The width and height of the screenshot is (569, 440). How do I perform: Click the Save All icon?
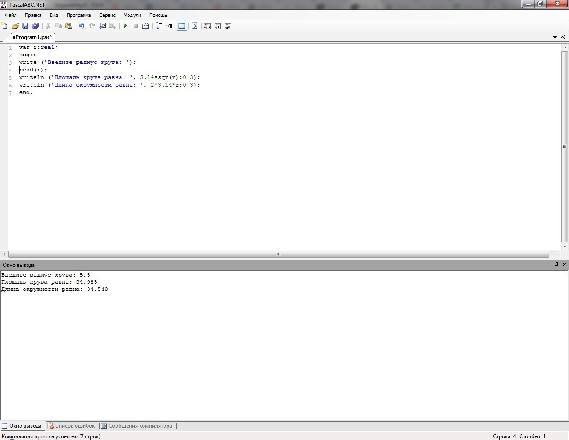click(36, 26)
